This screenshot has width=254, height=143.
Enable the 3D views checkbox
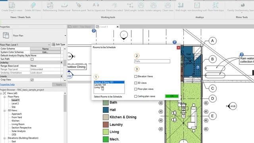136,83
